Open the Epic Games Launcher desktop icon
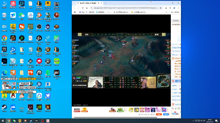Viewport: 220px width, 123px height. coord(4,51)
